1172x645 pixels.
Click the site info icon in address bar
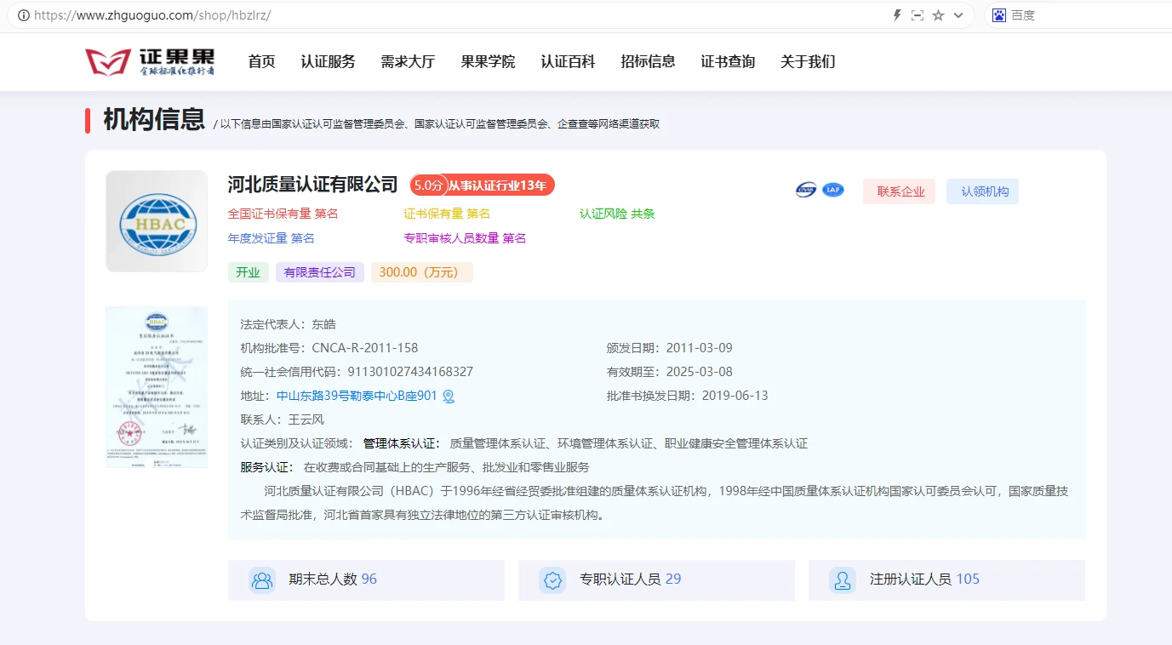(x=23, y=15)
